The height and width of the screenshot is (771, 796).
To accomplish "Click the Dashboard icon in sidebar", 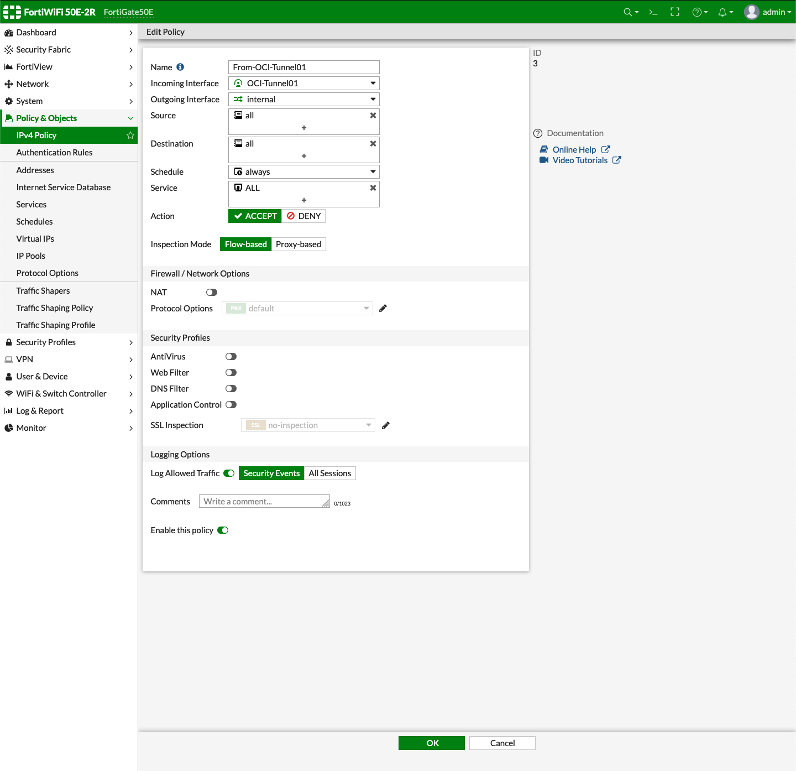I will click(9, 33).
